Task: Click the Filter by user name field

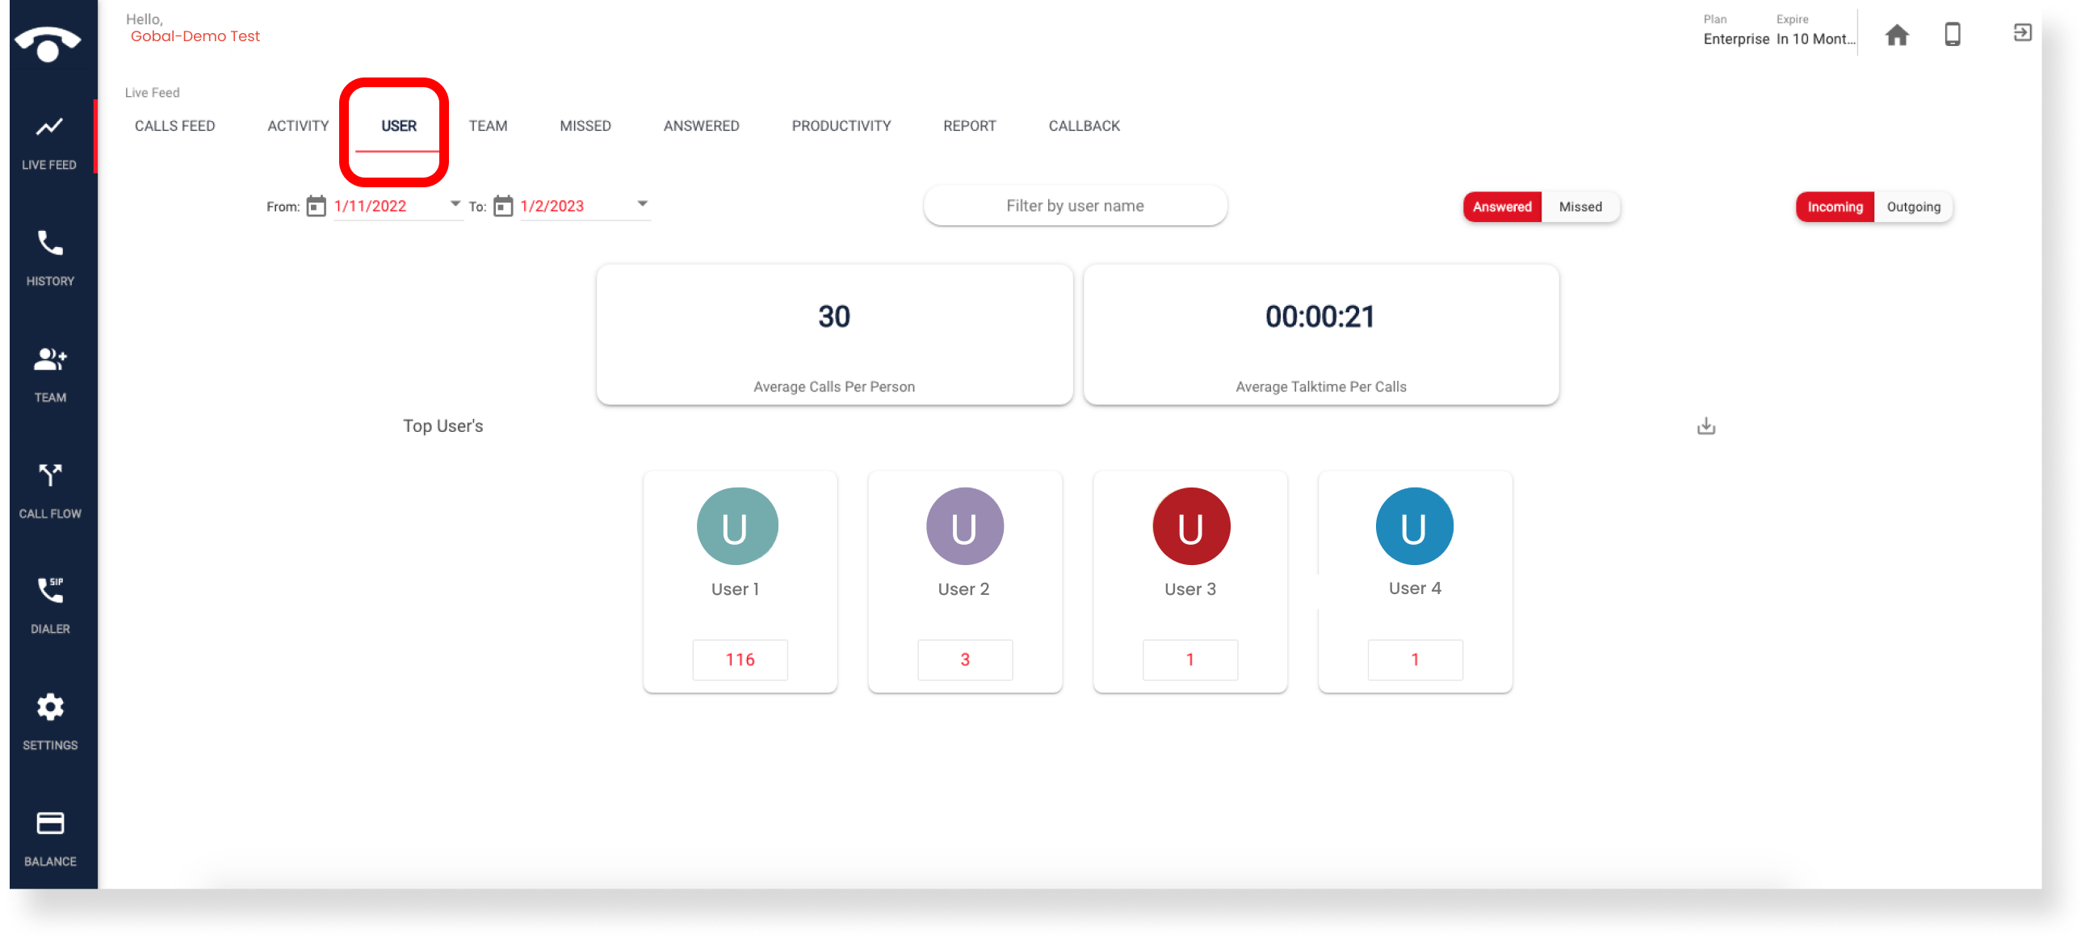Action: pos(1075,207)
